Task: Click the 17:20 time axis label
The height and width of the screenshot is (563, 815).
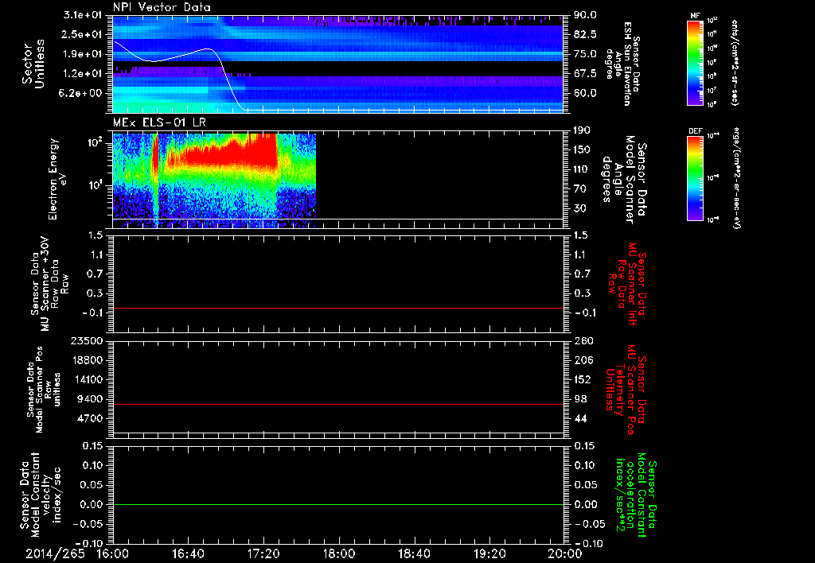Action: [x=263, y=553]
